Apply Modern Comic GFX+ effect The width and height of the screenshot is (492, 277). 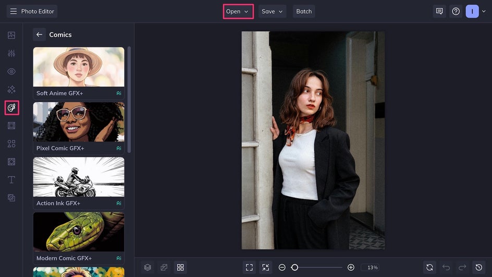[x=79, y=238]
